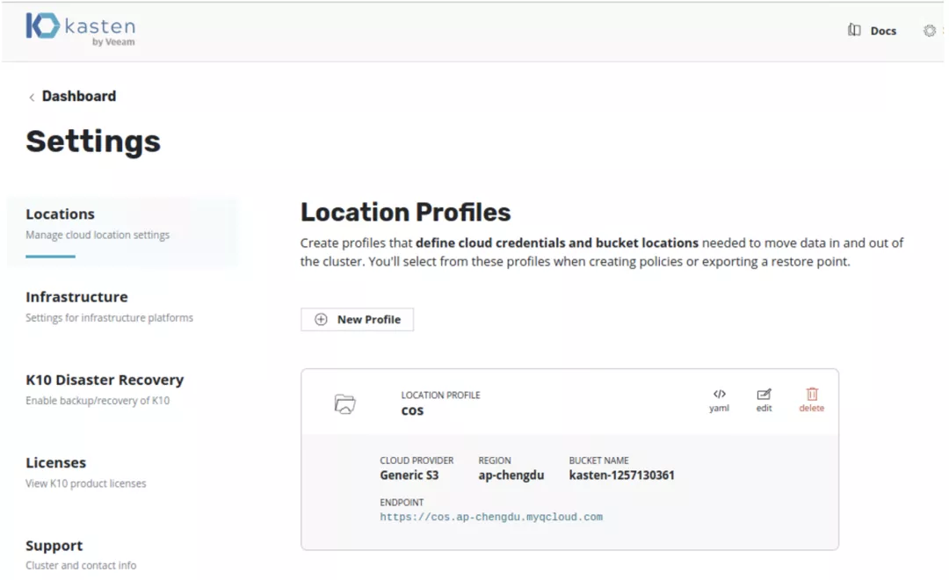Screen dimensions: 949x580
Task: Click the Kasten K10 logo
Action: [80, 28]
